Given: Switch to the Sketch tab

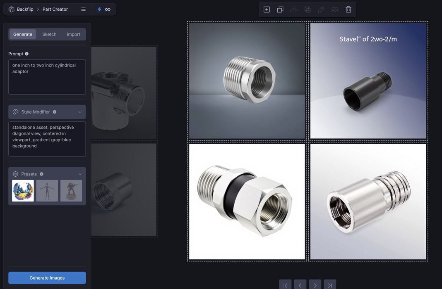Looking at the screenshot, I should (x=49, y=34).
